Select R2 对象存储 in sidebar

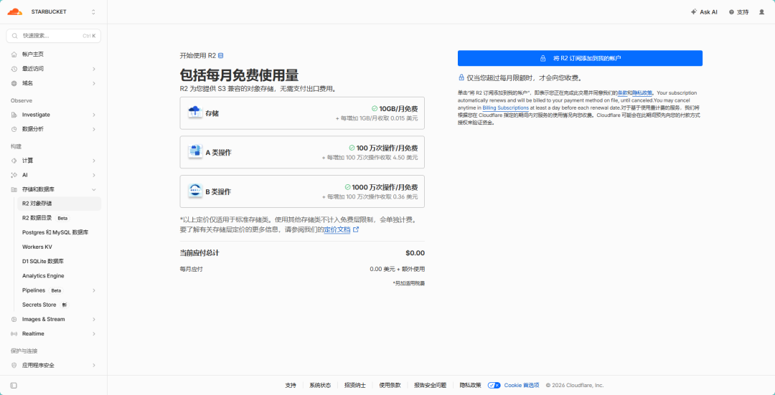tap(59, 204)
